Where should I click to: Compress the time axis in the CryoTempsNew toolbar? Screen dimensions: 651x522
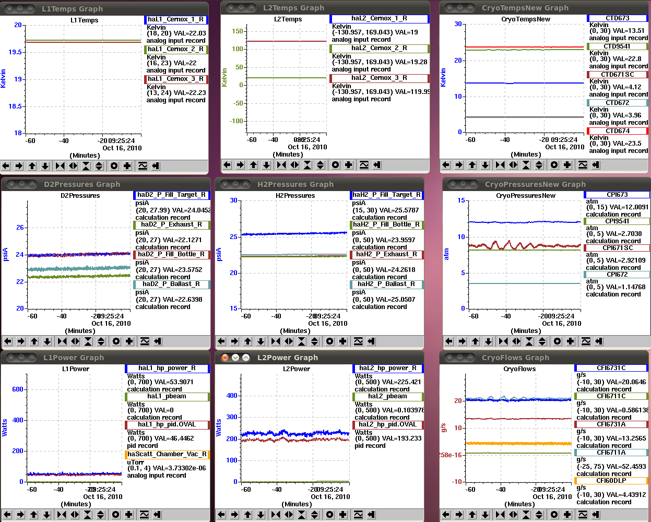click(500, 165)
